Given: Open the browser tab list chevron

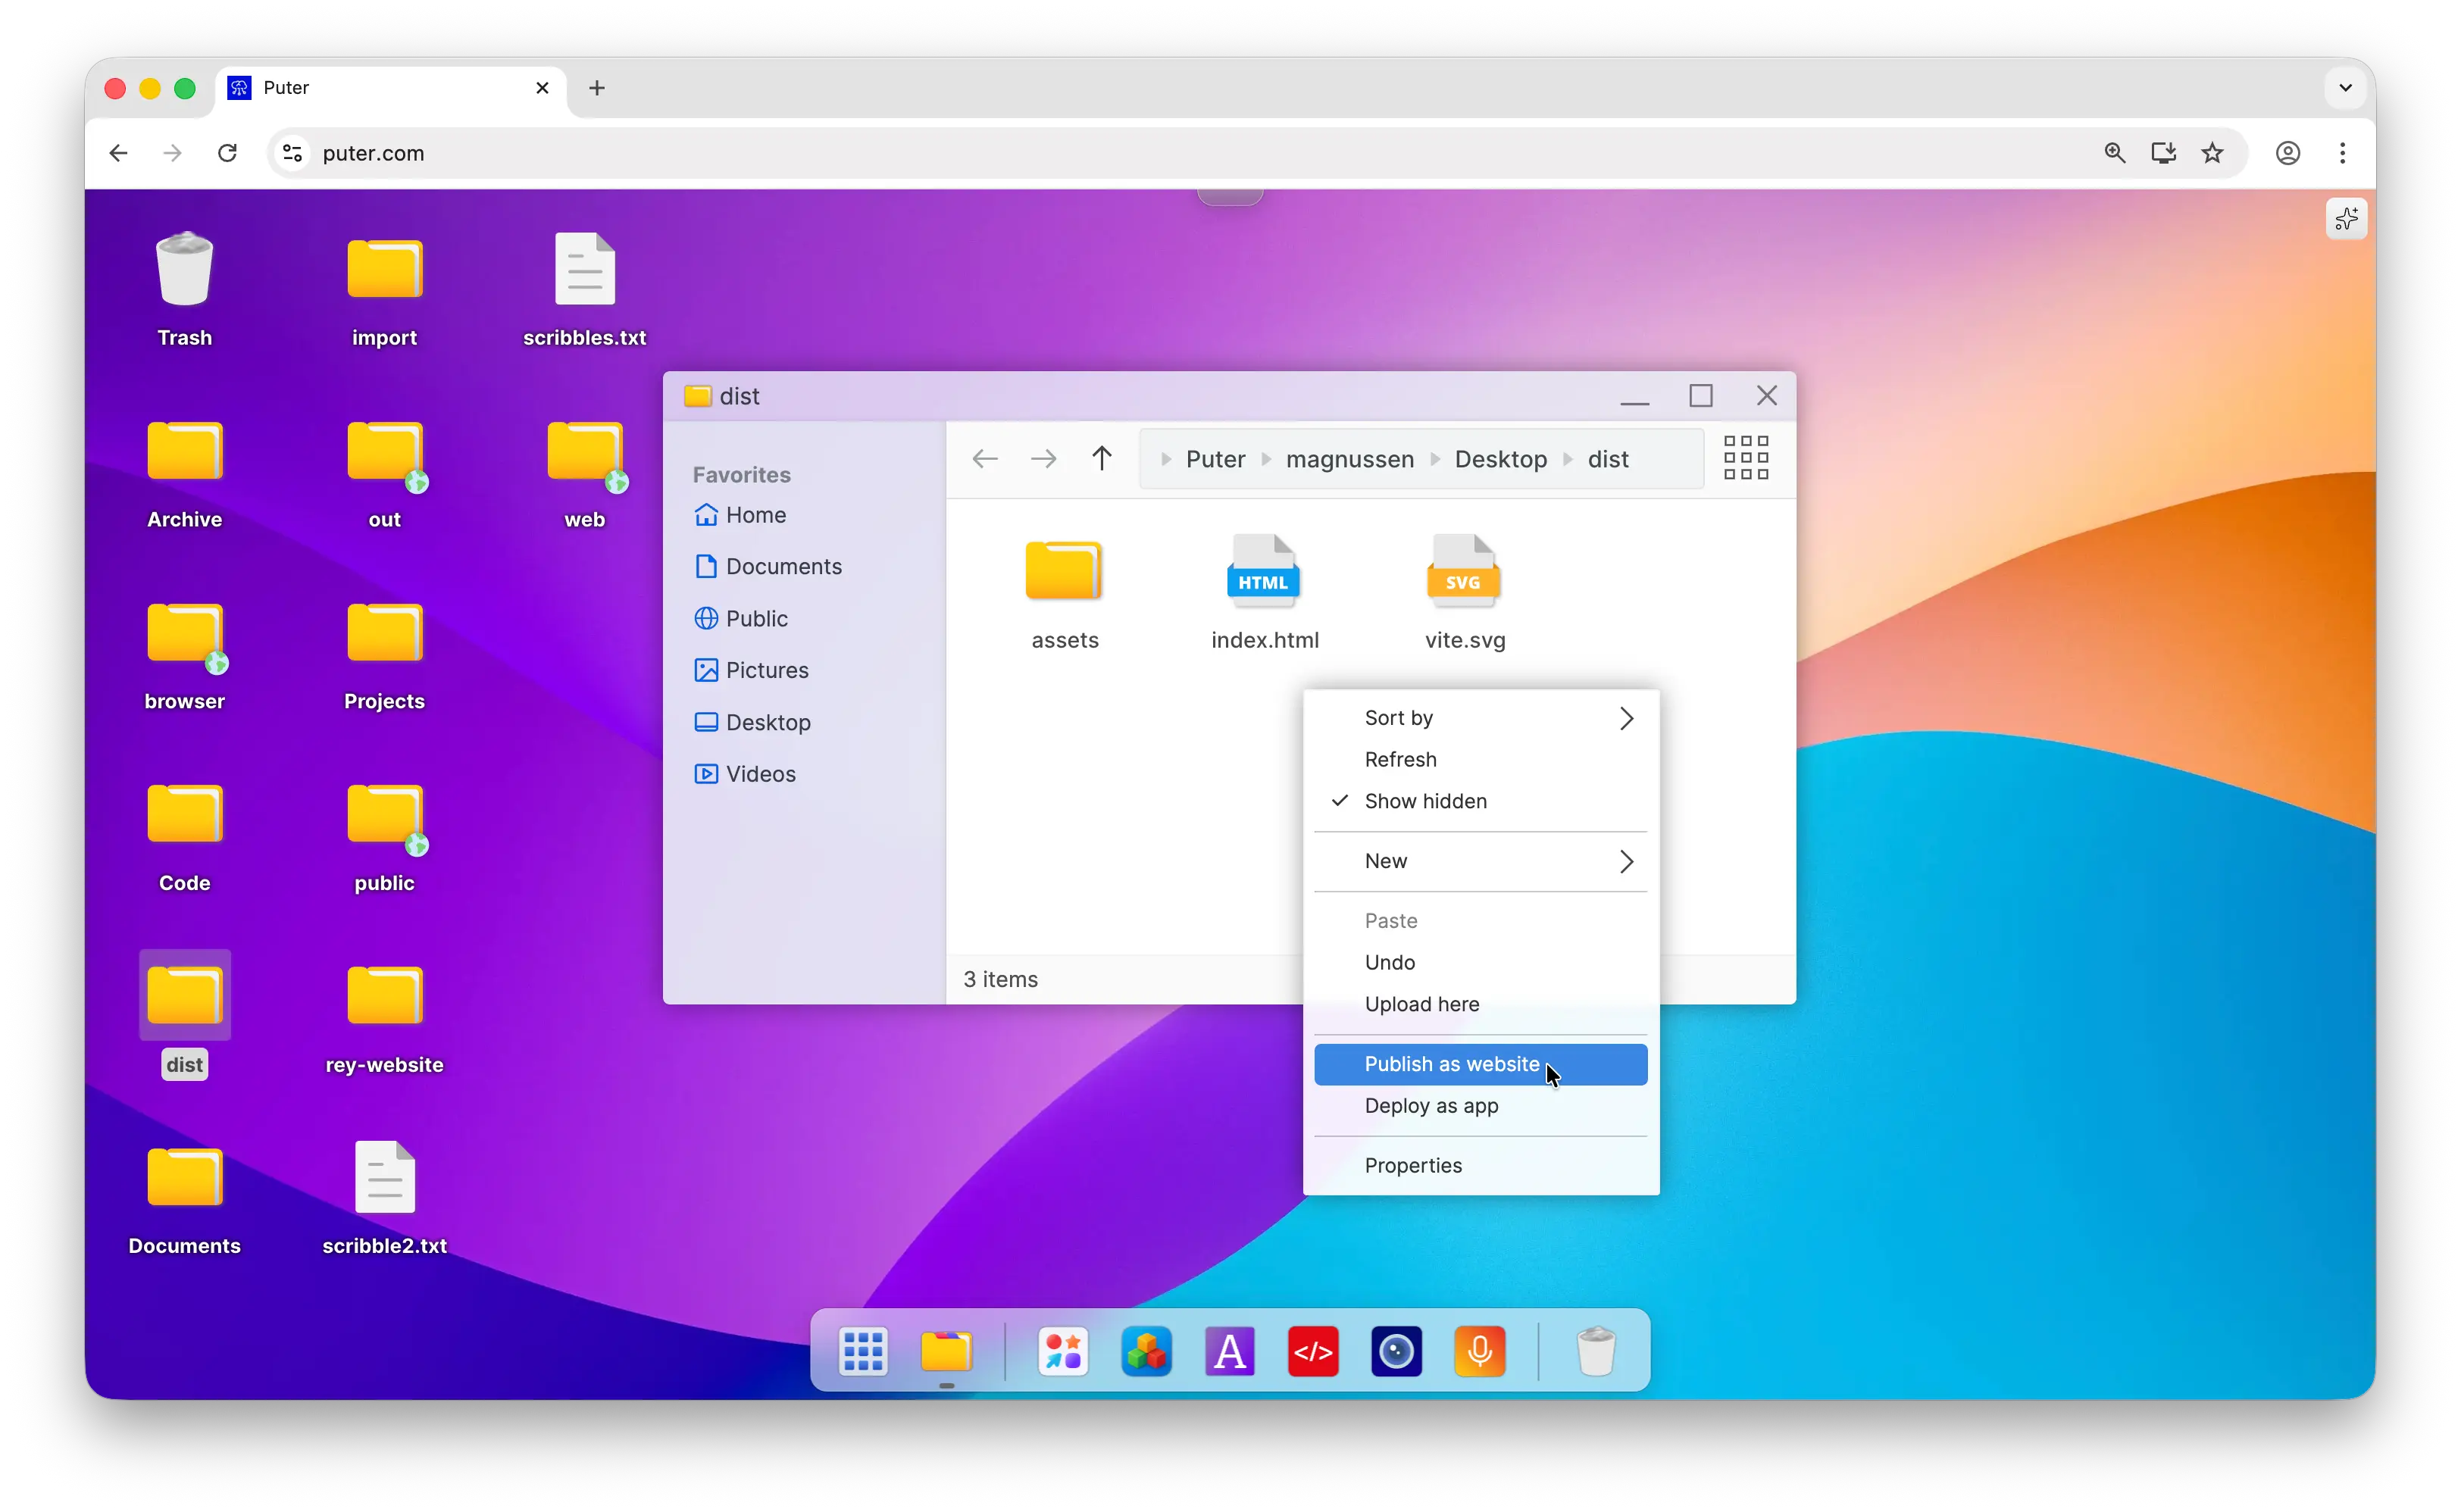Looking at the screenshot, I should [2344, 88].
